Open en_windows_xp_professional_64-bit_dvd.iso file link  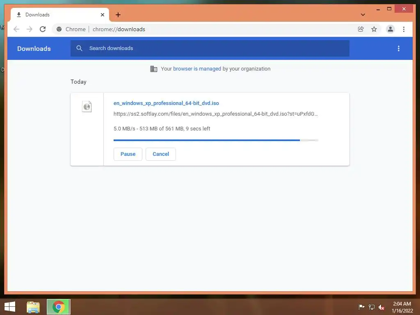(166, 103)
